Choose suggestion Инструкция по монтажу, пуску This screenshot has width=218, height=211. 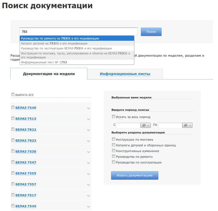click(x=77, y=55)
